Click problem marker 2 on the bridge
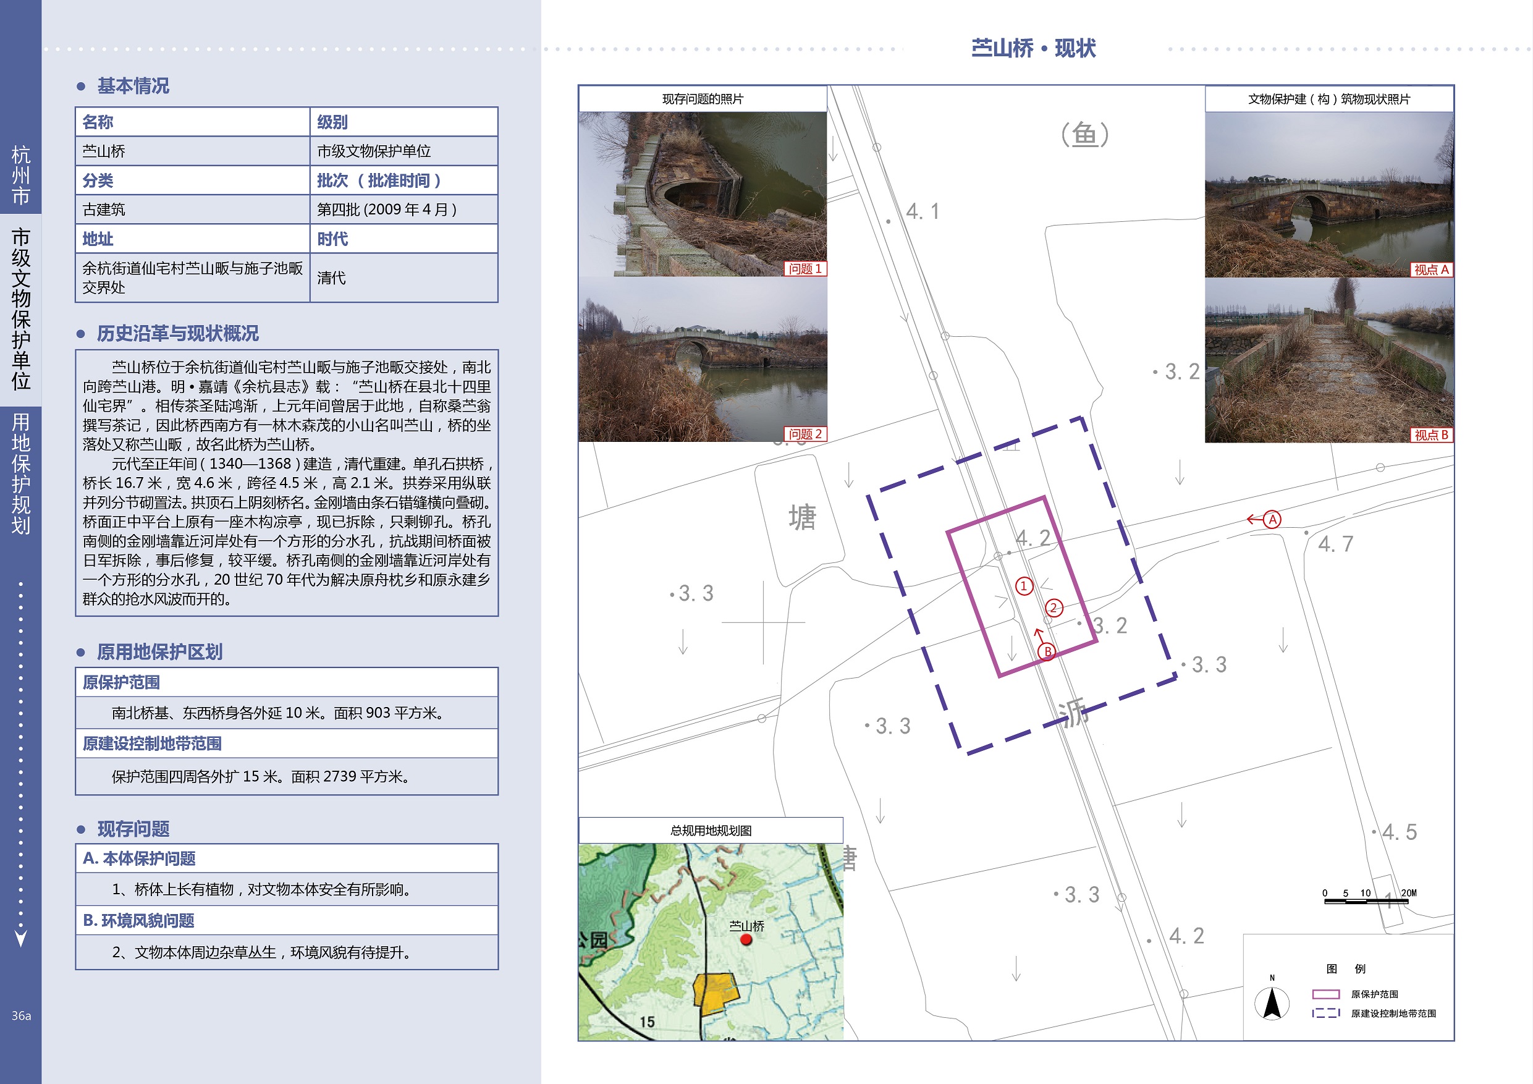The image size is (1533, 1084). pyautogui.click(x=1054, y=608)
